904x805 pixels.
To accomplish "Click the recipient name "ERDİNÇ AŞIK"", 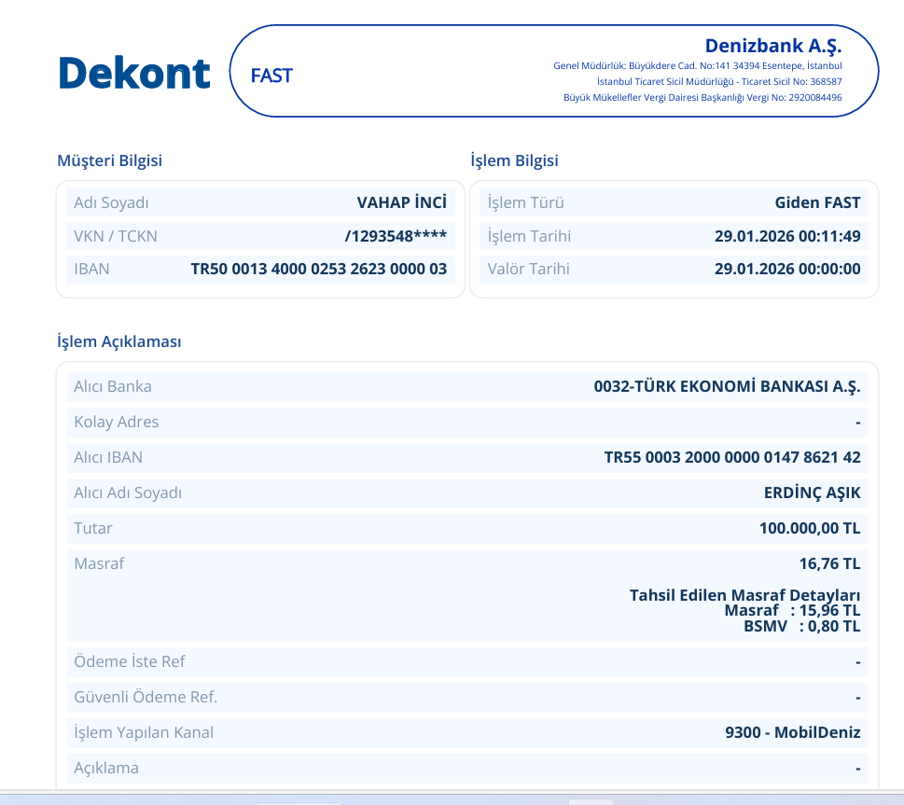I will pyautogui.click(x=813, y=493).
